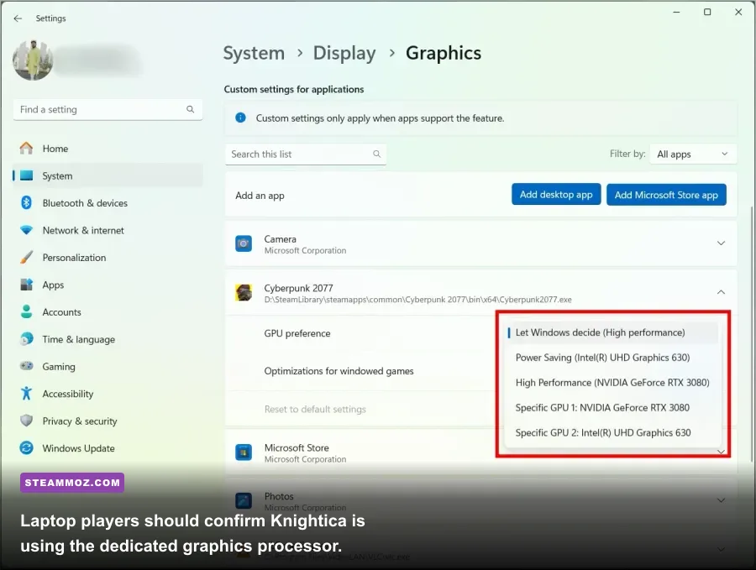The image size is (756, 570).
Task: Open Time & language settings
Action: pyautogui.click(x=108, y=339)
